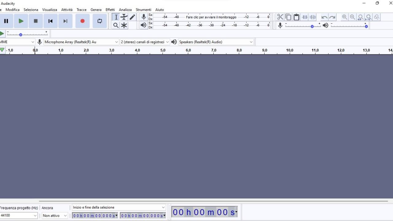Click the Skip to End button
The width and height of the screenshot is (393, 221).
click(x=65, y=21)
